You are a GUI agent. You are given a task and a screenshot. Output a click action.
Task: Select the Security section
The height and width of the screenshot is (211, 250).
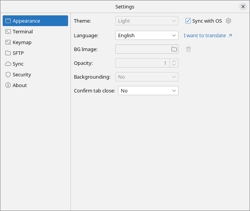click(x=35, y=74)
